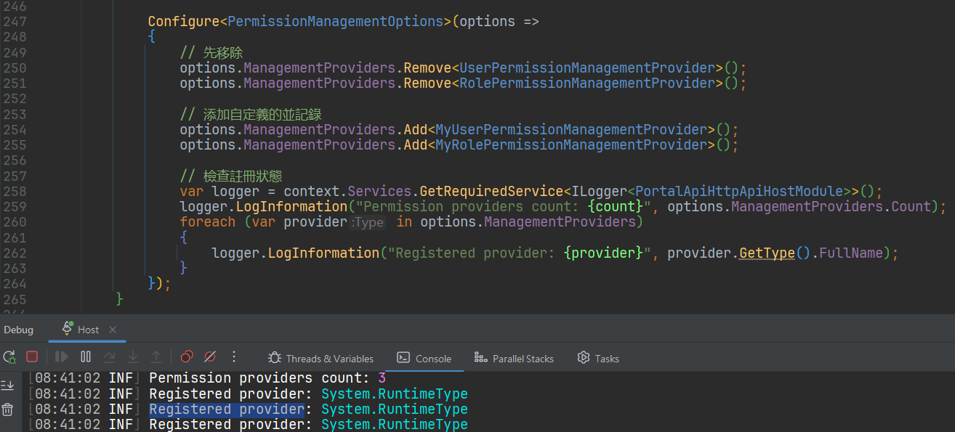Open the debug toolbar more options menu

234,356
